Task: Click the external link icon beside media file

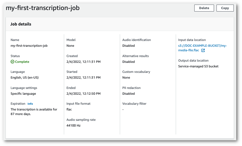Action: 203,50
